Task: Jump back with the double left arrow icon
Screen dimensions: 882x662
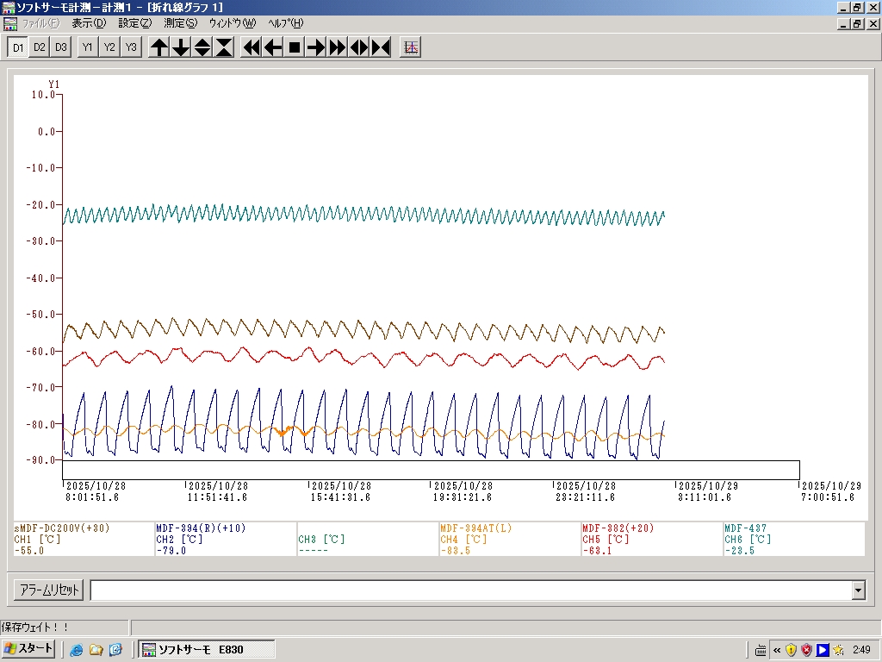Action: coord(252,47)
